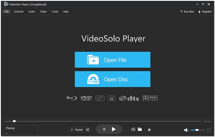The image size is (215, 137).
Task: Click the Buy Now cart link
Action: coord(187,12)
